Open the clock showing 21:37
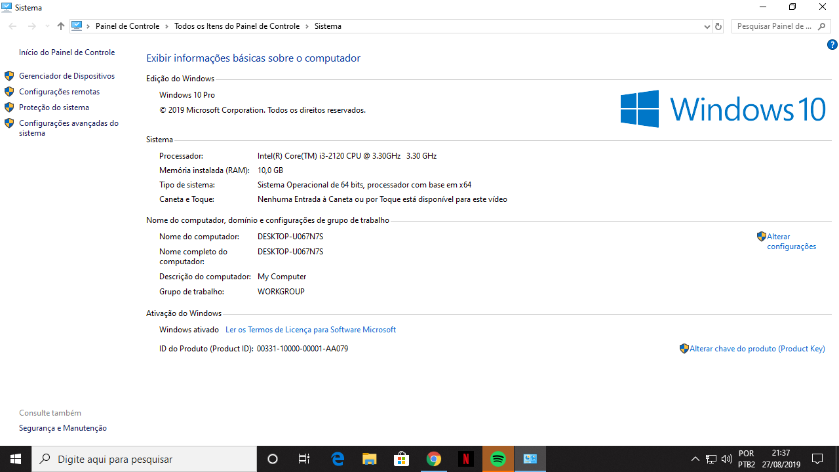839x472 pixels. pyautogui.click(x=781, y=459)
